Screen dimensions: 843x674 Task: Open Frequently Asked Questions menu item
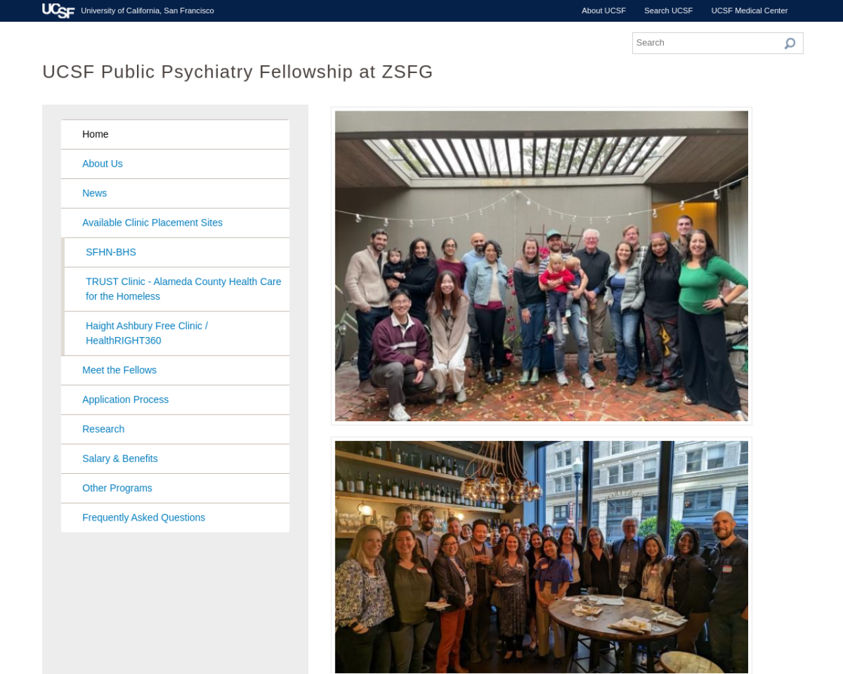(x=175, y=518)
